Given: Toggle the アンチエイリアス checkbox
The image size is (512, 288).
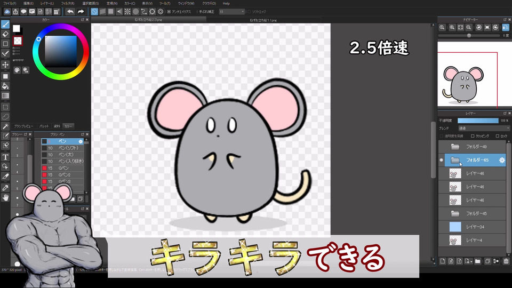Looking at the screenshot, I should point(169,12).
